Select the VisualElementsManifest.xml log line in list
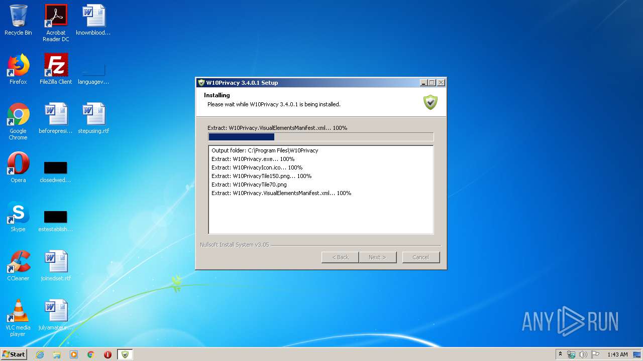The image size is (643, 361). (281, 193)
